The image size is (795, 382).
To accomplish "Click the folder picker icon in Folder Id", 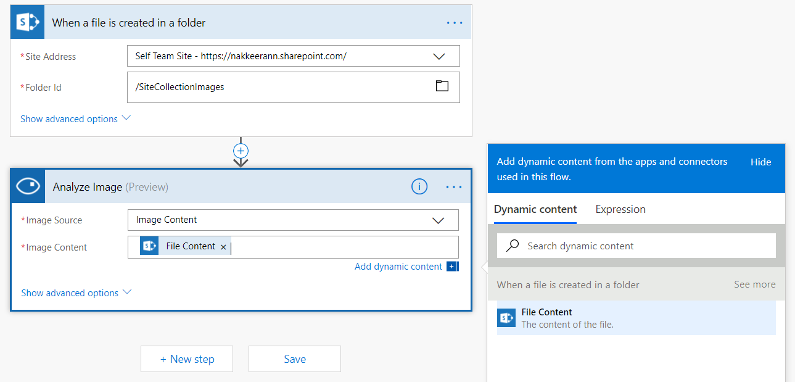I will click(442, 86).
